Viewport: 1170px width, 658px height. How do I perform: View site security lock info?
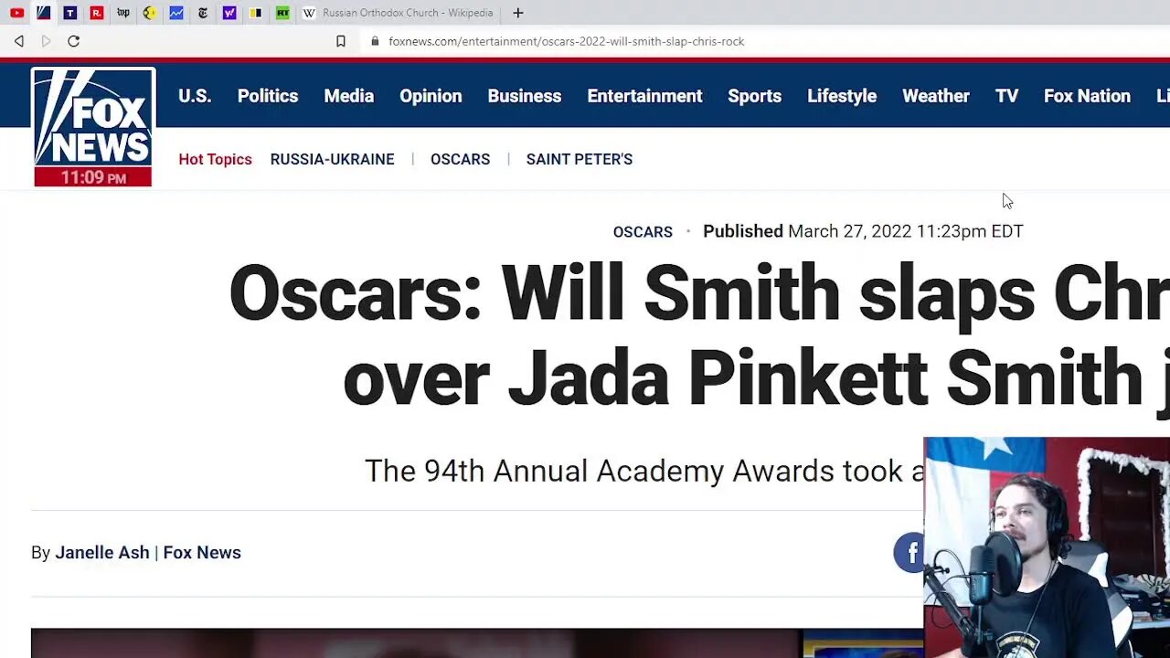[x=374, y=41]
